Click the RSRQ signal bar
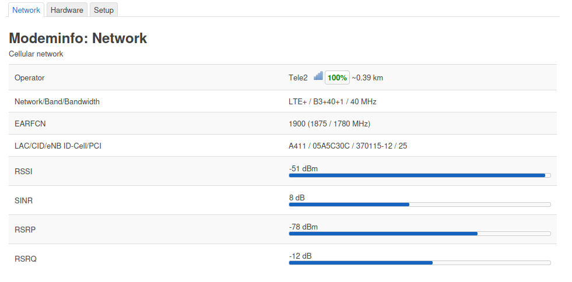572x282 pixels. [x=419, y=263]
